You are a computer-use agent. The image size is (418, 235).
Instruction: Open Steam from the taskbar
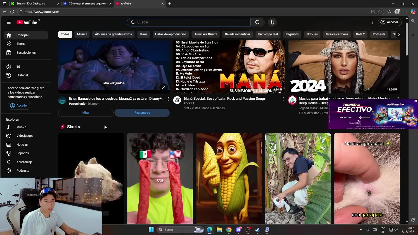pos(257,230)
